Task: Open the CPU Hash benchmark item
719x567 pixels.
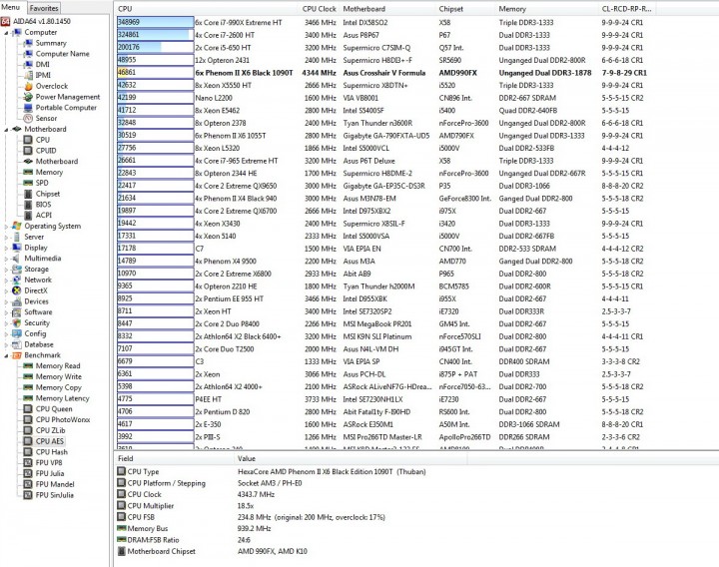Action: click(51, 452)
